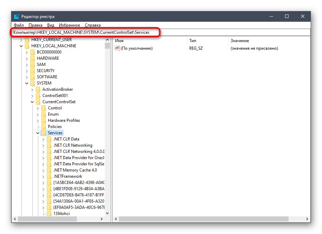322x234 pixels.
Task: Open the Файл menu
Action: (19, 25)
